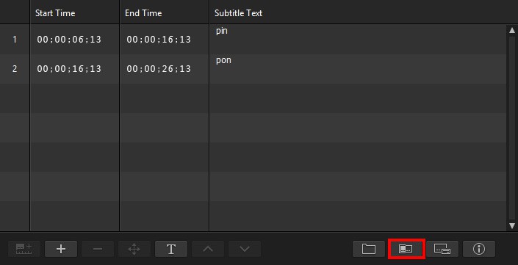Move subtitle down with chevron button
The height and width of the screenshot is (265, 518).
coord(245,249)
